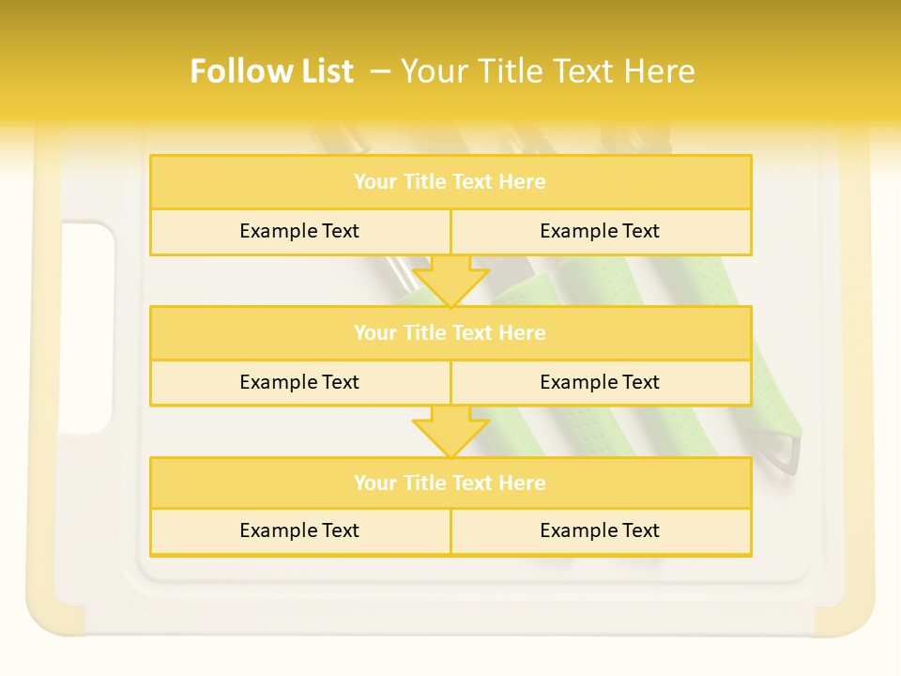The width and height of the screenshot is (901, 676).
Task: Click the yellow rounded corner at board's lower right
Action: 845,618
